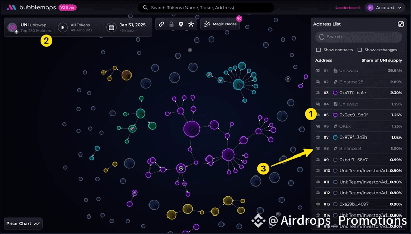411x234 pixels.
Task: Focus the Search Tokens input field
Action: point(206,8)
